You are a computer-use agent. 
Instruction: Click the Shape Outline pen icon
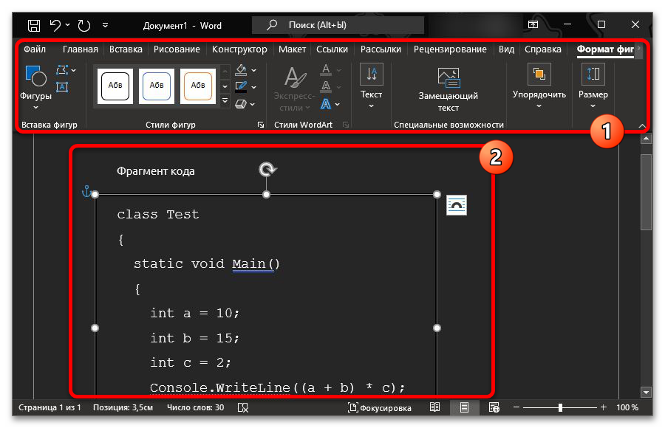pos(241,87)
